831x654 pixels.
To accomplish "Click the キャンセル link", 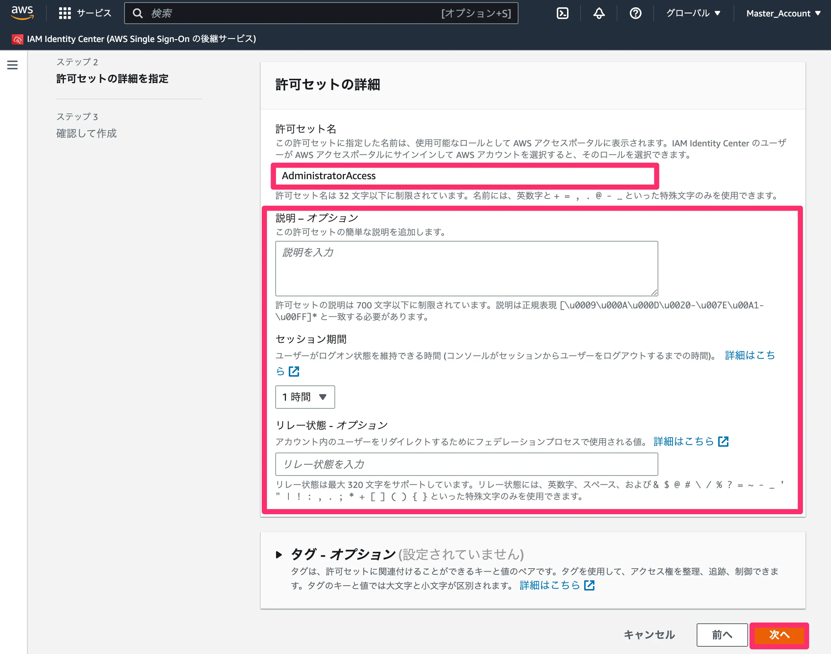I will pos(649,635).
